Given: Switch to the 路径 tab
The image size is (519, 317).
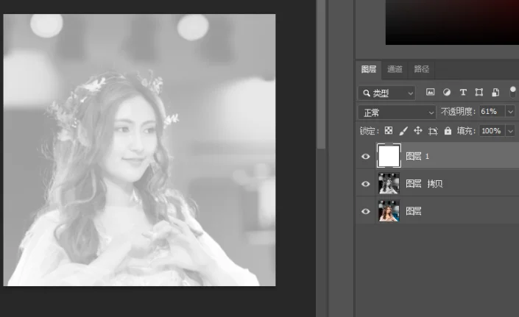Looking at the screenshot, I should tap(421, 69).
